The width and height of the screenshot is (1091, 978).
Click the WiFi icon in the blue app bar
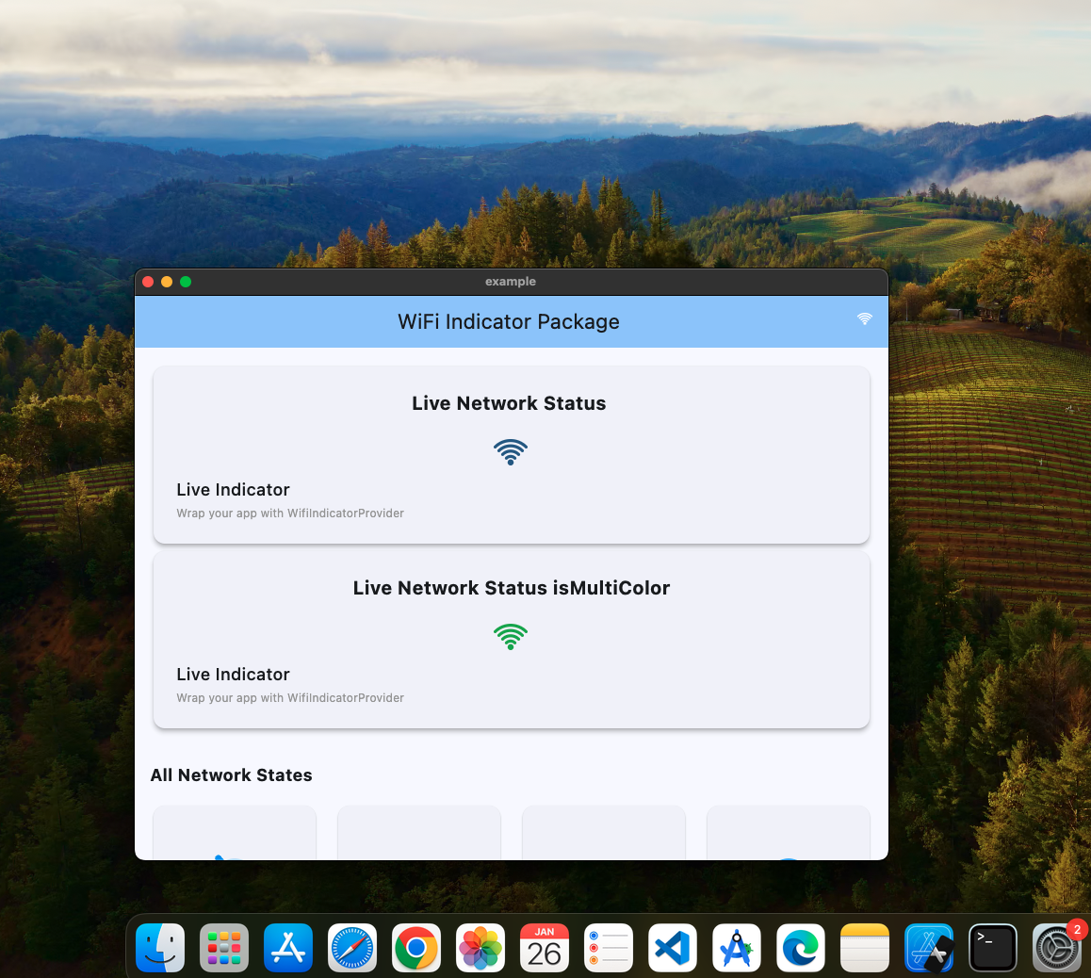pos(865,318)
